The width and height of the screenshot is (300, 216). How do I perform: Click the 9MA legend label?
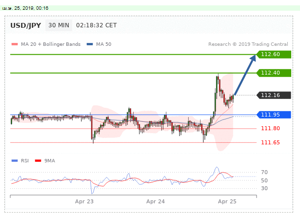[x=50, y=161]
